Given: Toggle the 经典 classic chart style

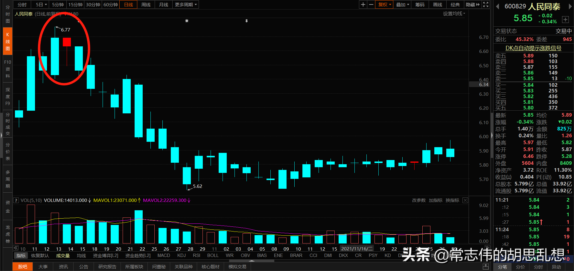Looking at the screenshot, I should pos(455,4).
